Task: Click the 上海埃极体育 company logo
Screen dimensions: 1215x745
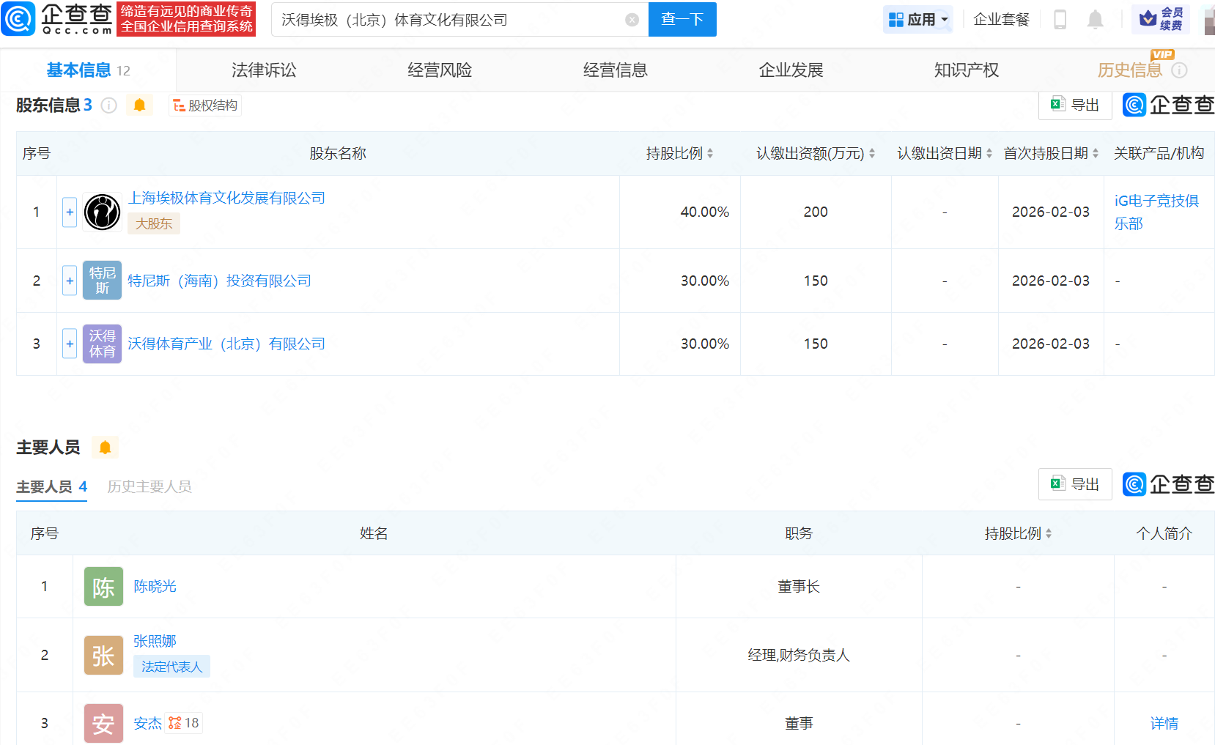Action: 102,212
